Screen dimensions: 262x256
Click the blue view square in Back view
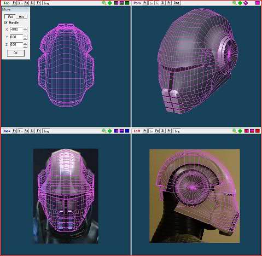(127, 131)
